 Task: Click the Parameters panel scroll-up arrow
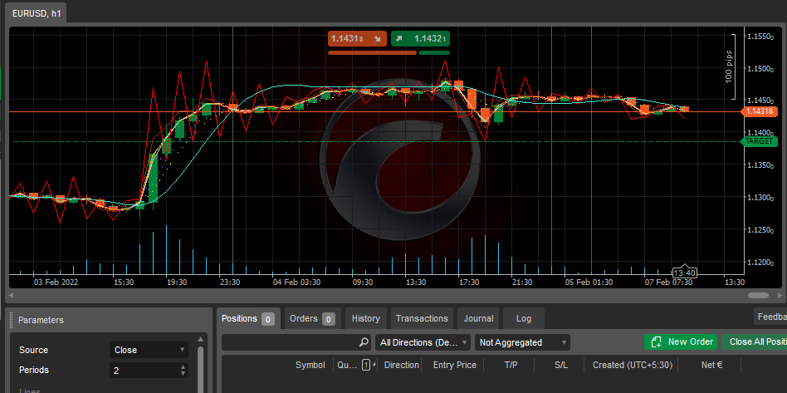201,339
